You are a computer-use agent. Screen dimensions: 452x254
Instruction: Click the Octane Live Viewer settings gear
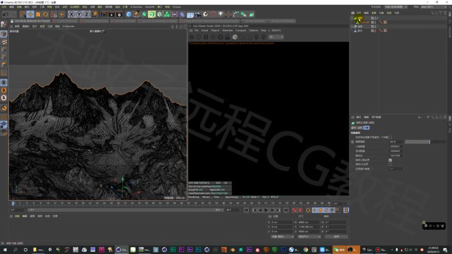(220, 37)
